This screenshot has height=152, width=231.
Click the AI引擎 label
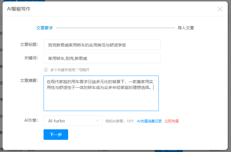pyautogui.click(x=31, y=120)
